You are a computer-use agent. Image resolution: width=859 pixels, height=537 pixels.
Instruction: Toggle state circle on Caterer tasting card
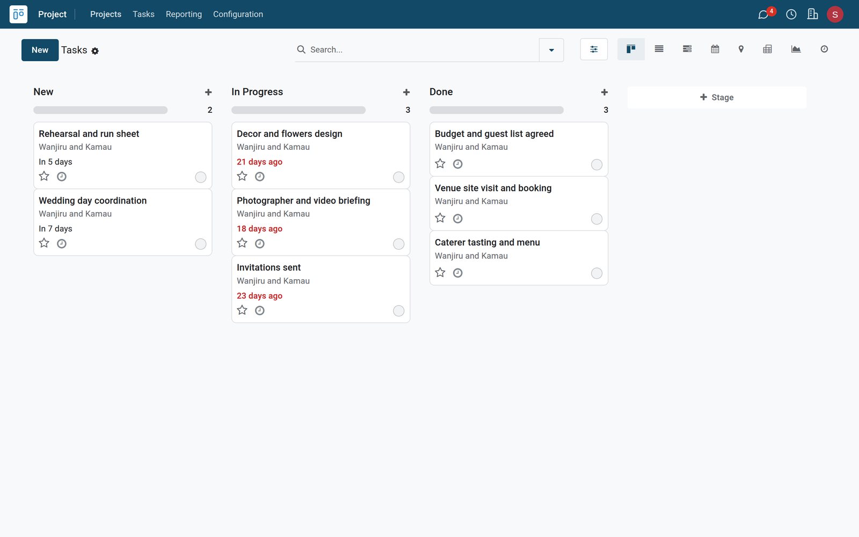(596, 273)
